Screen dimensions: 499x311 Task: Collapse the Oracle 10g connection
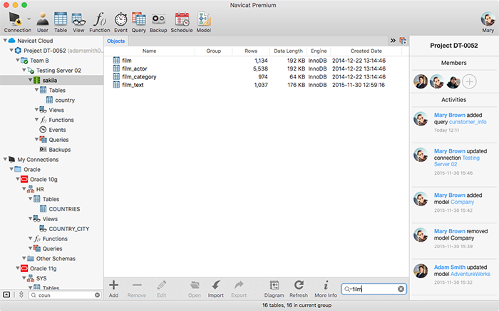[x=18, y=179]
